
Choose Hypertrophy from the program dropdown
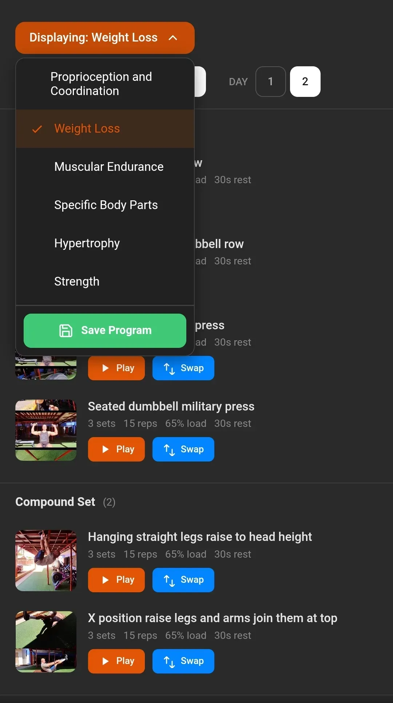pos(87,243)
